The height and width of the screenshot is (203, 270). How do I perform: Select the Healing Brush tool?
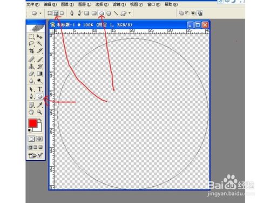(x=31, y=60)
